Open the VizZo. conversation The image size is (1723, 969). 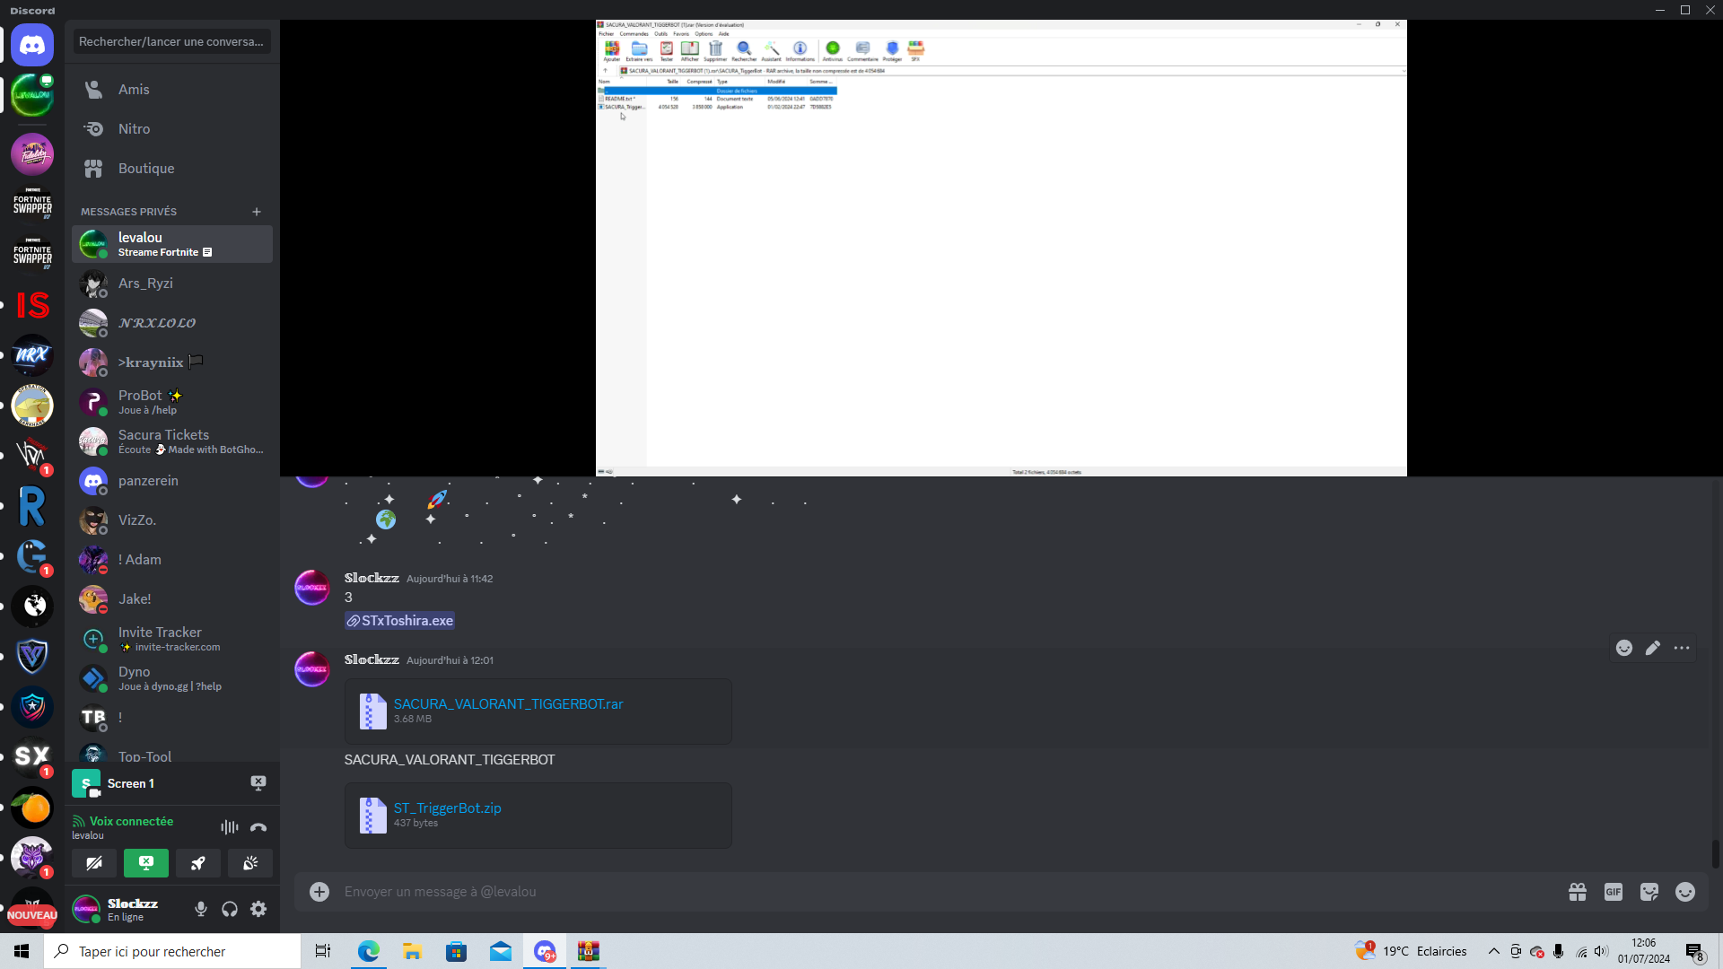tap(172, 520)
